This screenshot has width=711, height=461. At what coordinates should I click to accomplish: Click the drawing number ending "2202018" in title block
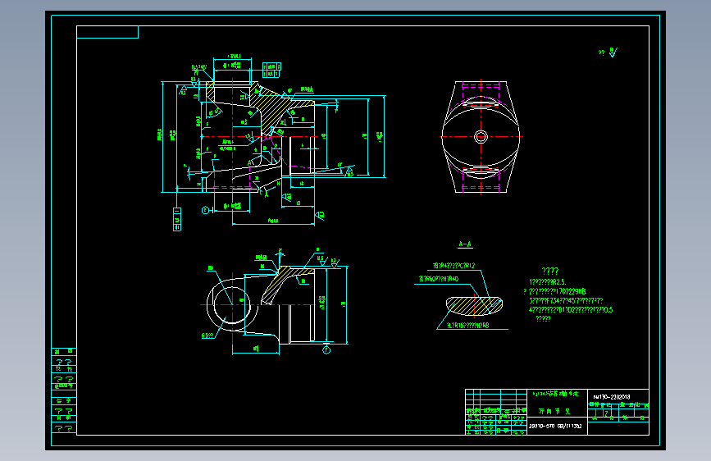(612, 396)
